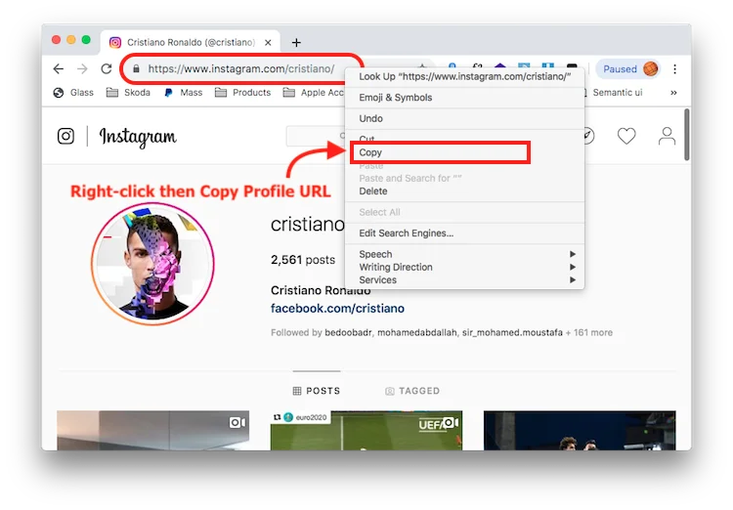Open the Skoda bookmarks folder
The image size is (733, 510).
click(128, 93)
